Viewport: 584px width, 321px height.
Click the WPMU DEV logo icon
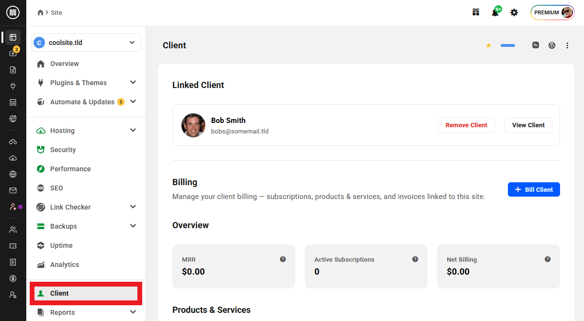coord(13,13)
